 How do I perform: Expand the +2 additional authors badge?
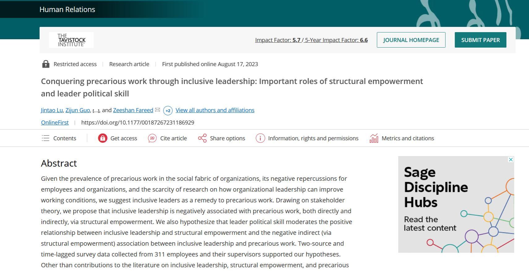(168, 110)
